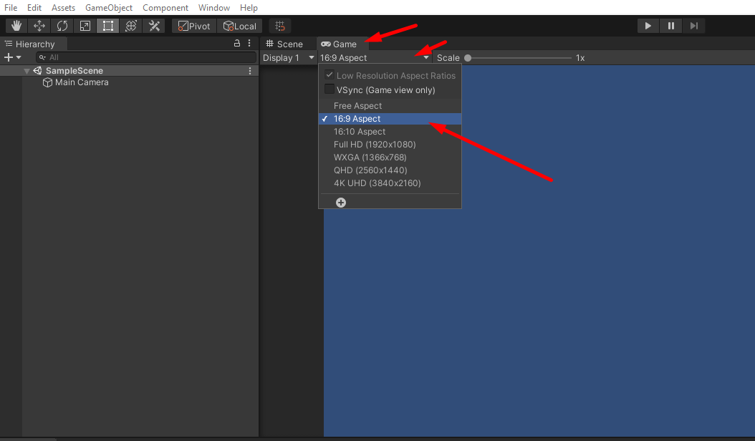
Task: Collapse the SampleScene tree node
Action: point(27,71)
